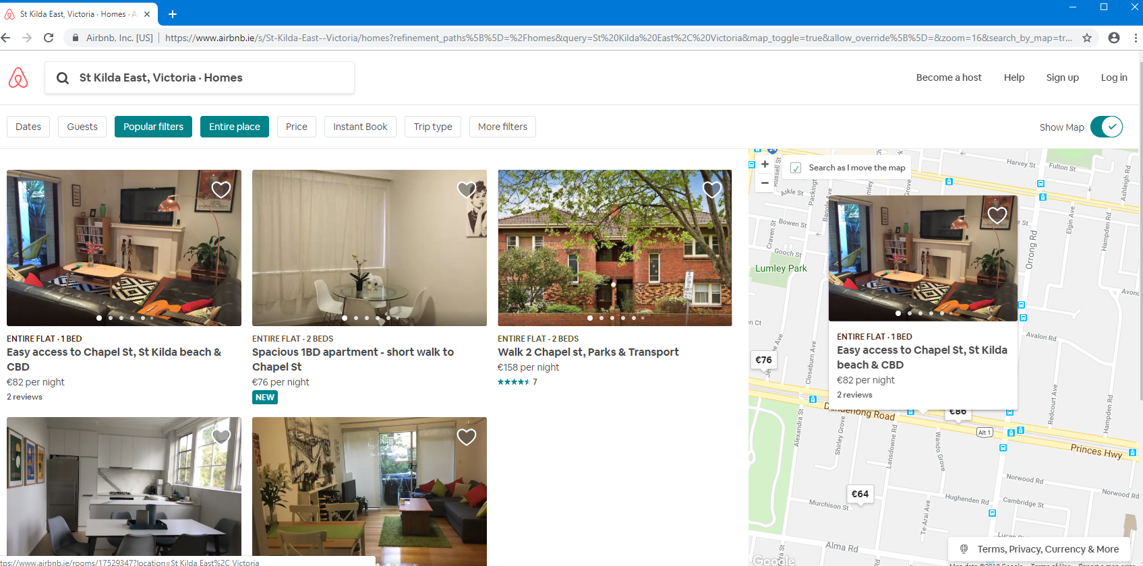Image resolution: width=1143 pixels, height=566 pixels.
Task: Close the St Kilda East tab
Action: [x=147, y=13]
